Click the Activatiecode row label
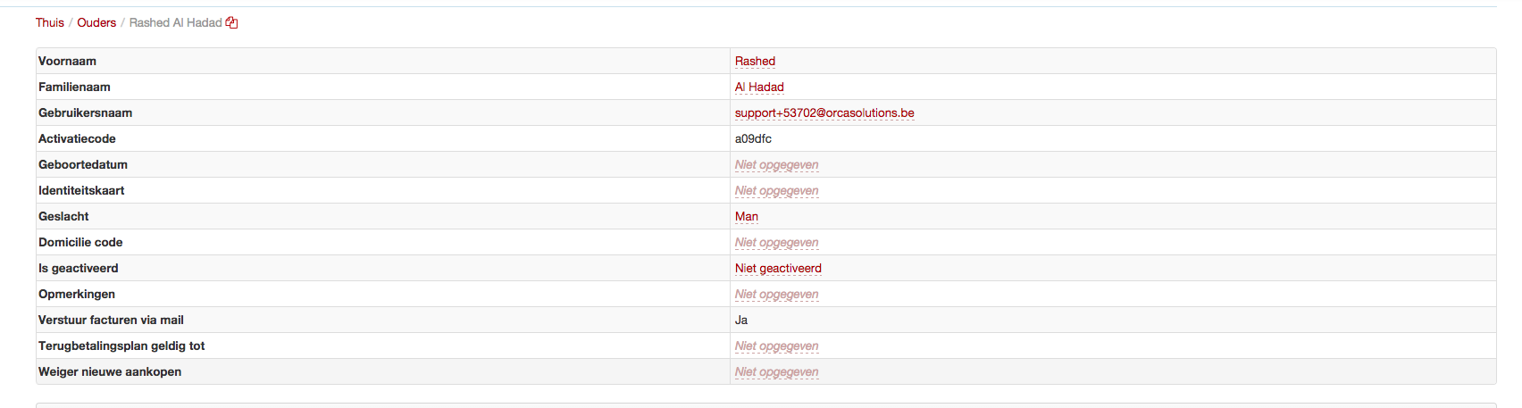1522x408 pixels. coord(77,139)
